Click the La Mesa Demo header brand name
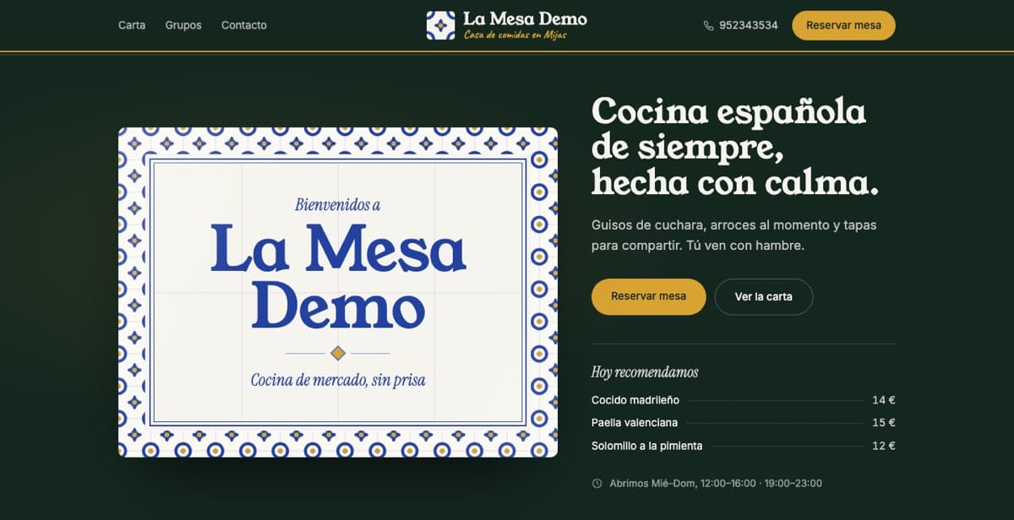The height and width of the screenshot is (520, 1014). [525, 19]
